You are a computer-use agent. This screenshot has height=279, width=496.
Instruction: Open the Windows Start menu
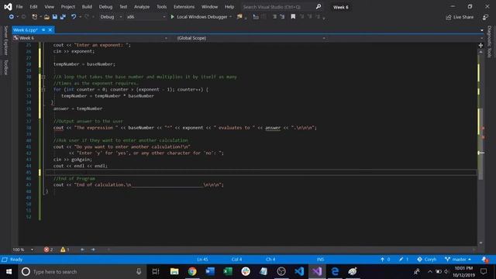pos(9,271)
